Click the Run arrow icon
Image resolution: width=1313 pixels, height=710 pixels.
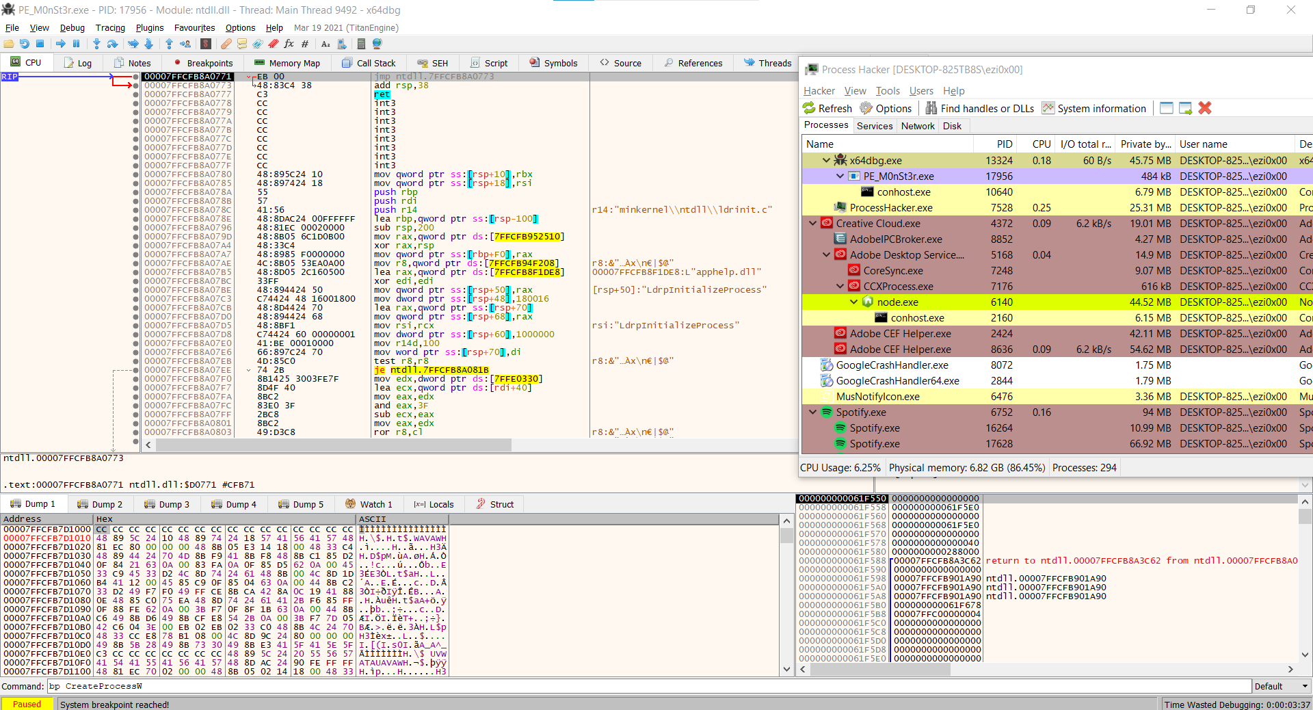61,44
